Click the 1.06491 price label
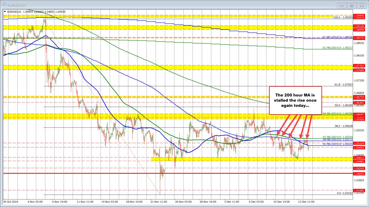 (x=359, y=102)
